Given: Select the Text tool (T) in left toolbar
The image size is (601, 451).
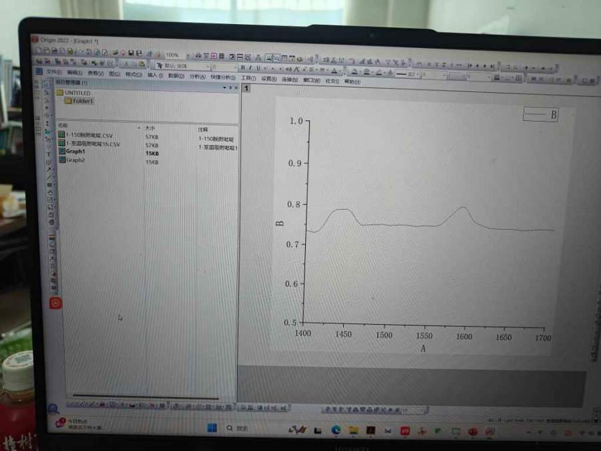Looking at the screenshot, I should (x=48, y=154).
